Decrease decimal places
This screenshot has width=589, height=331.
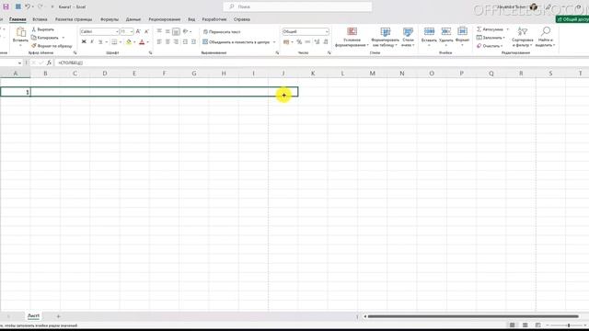(x=325, y=42)
